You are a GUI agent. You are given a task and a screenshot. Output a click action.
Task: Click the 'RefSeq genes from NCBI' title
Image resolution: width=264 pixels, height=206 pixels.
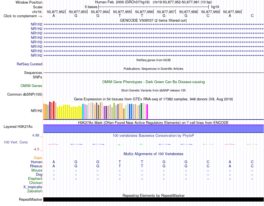(153, 60)
